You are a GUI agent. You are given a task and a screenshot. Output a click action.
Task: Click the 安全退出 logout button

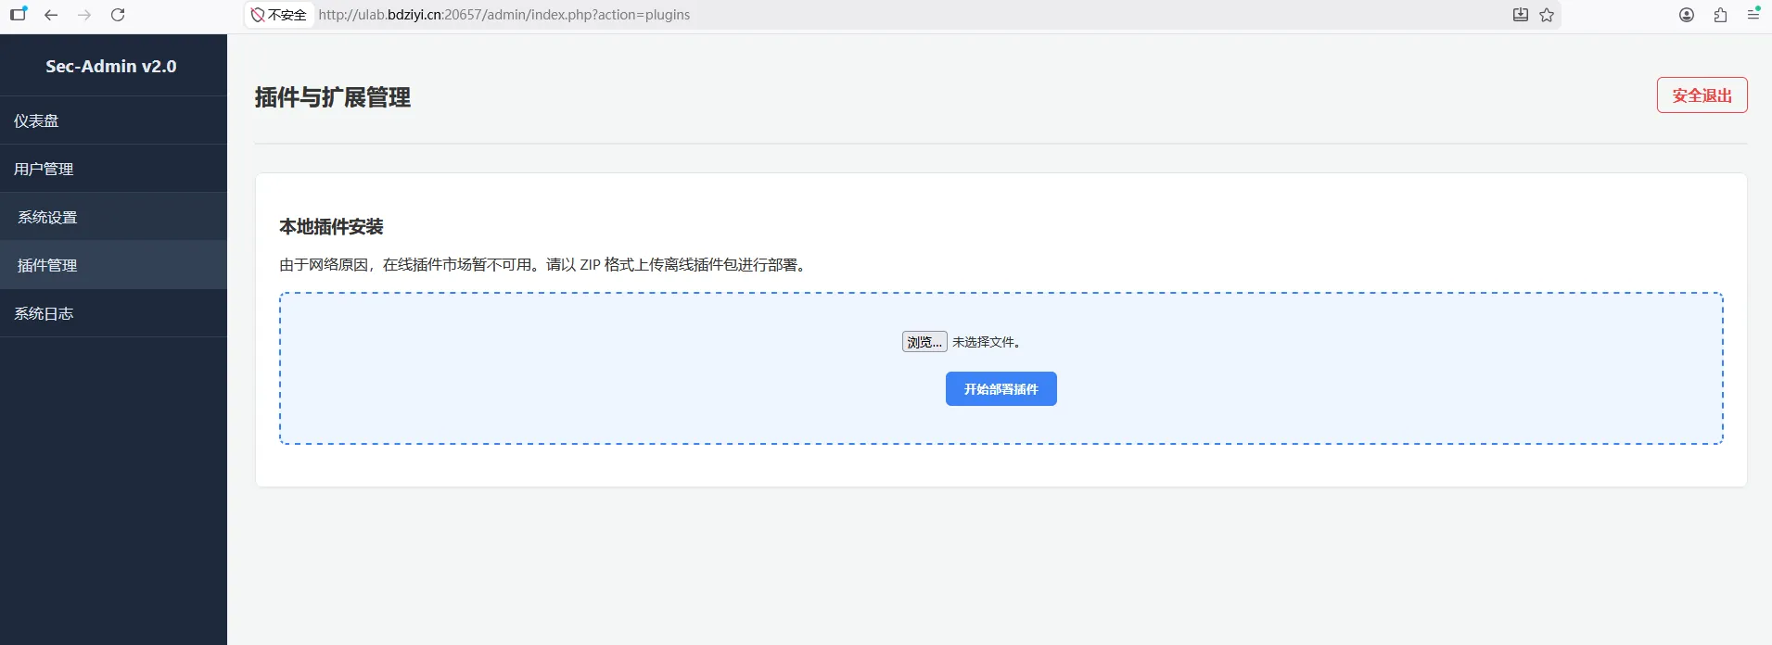click(x=1702, y=95)
